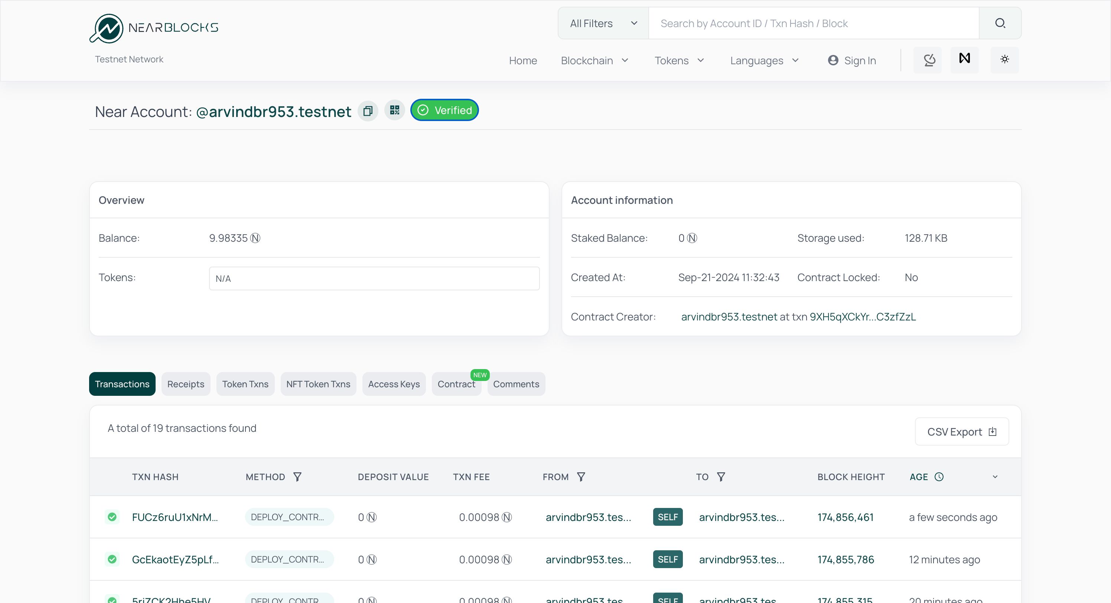Filter by To funnel icon
The width and height of the screenshot is (1111, 603).
tap(721, 477)
